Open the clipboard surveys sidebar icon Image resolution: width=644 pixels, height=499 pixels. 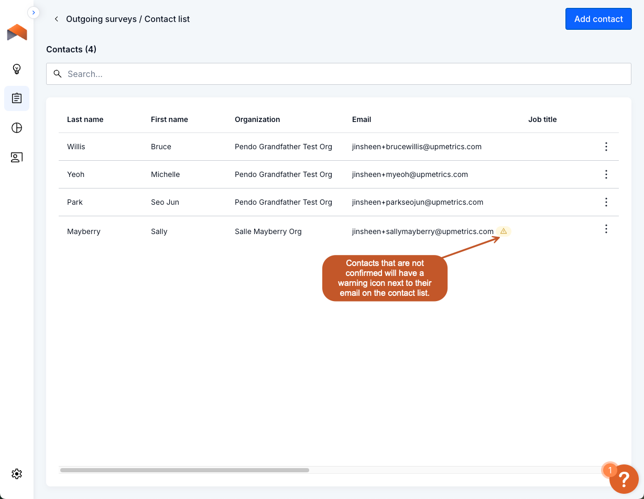pos(17,98)
